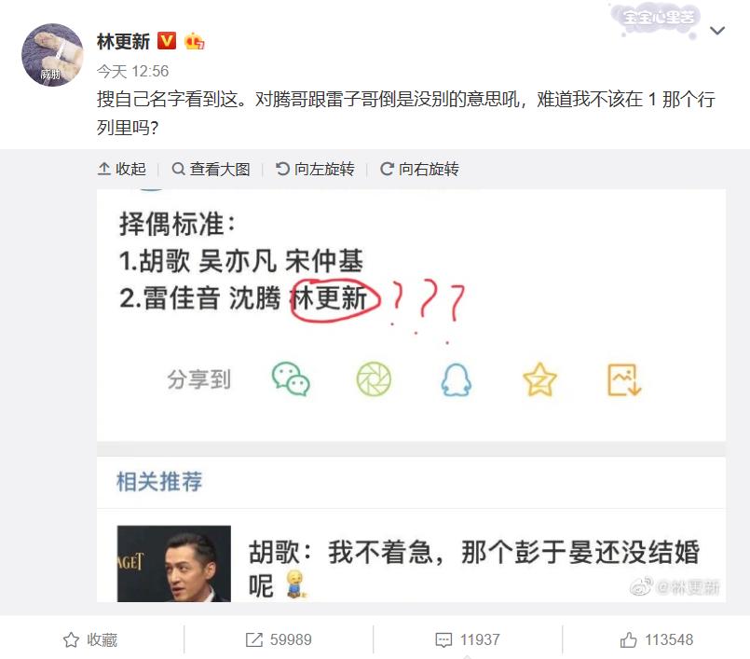Click the QQ penguin share icon

click(456, 380)
